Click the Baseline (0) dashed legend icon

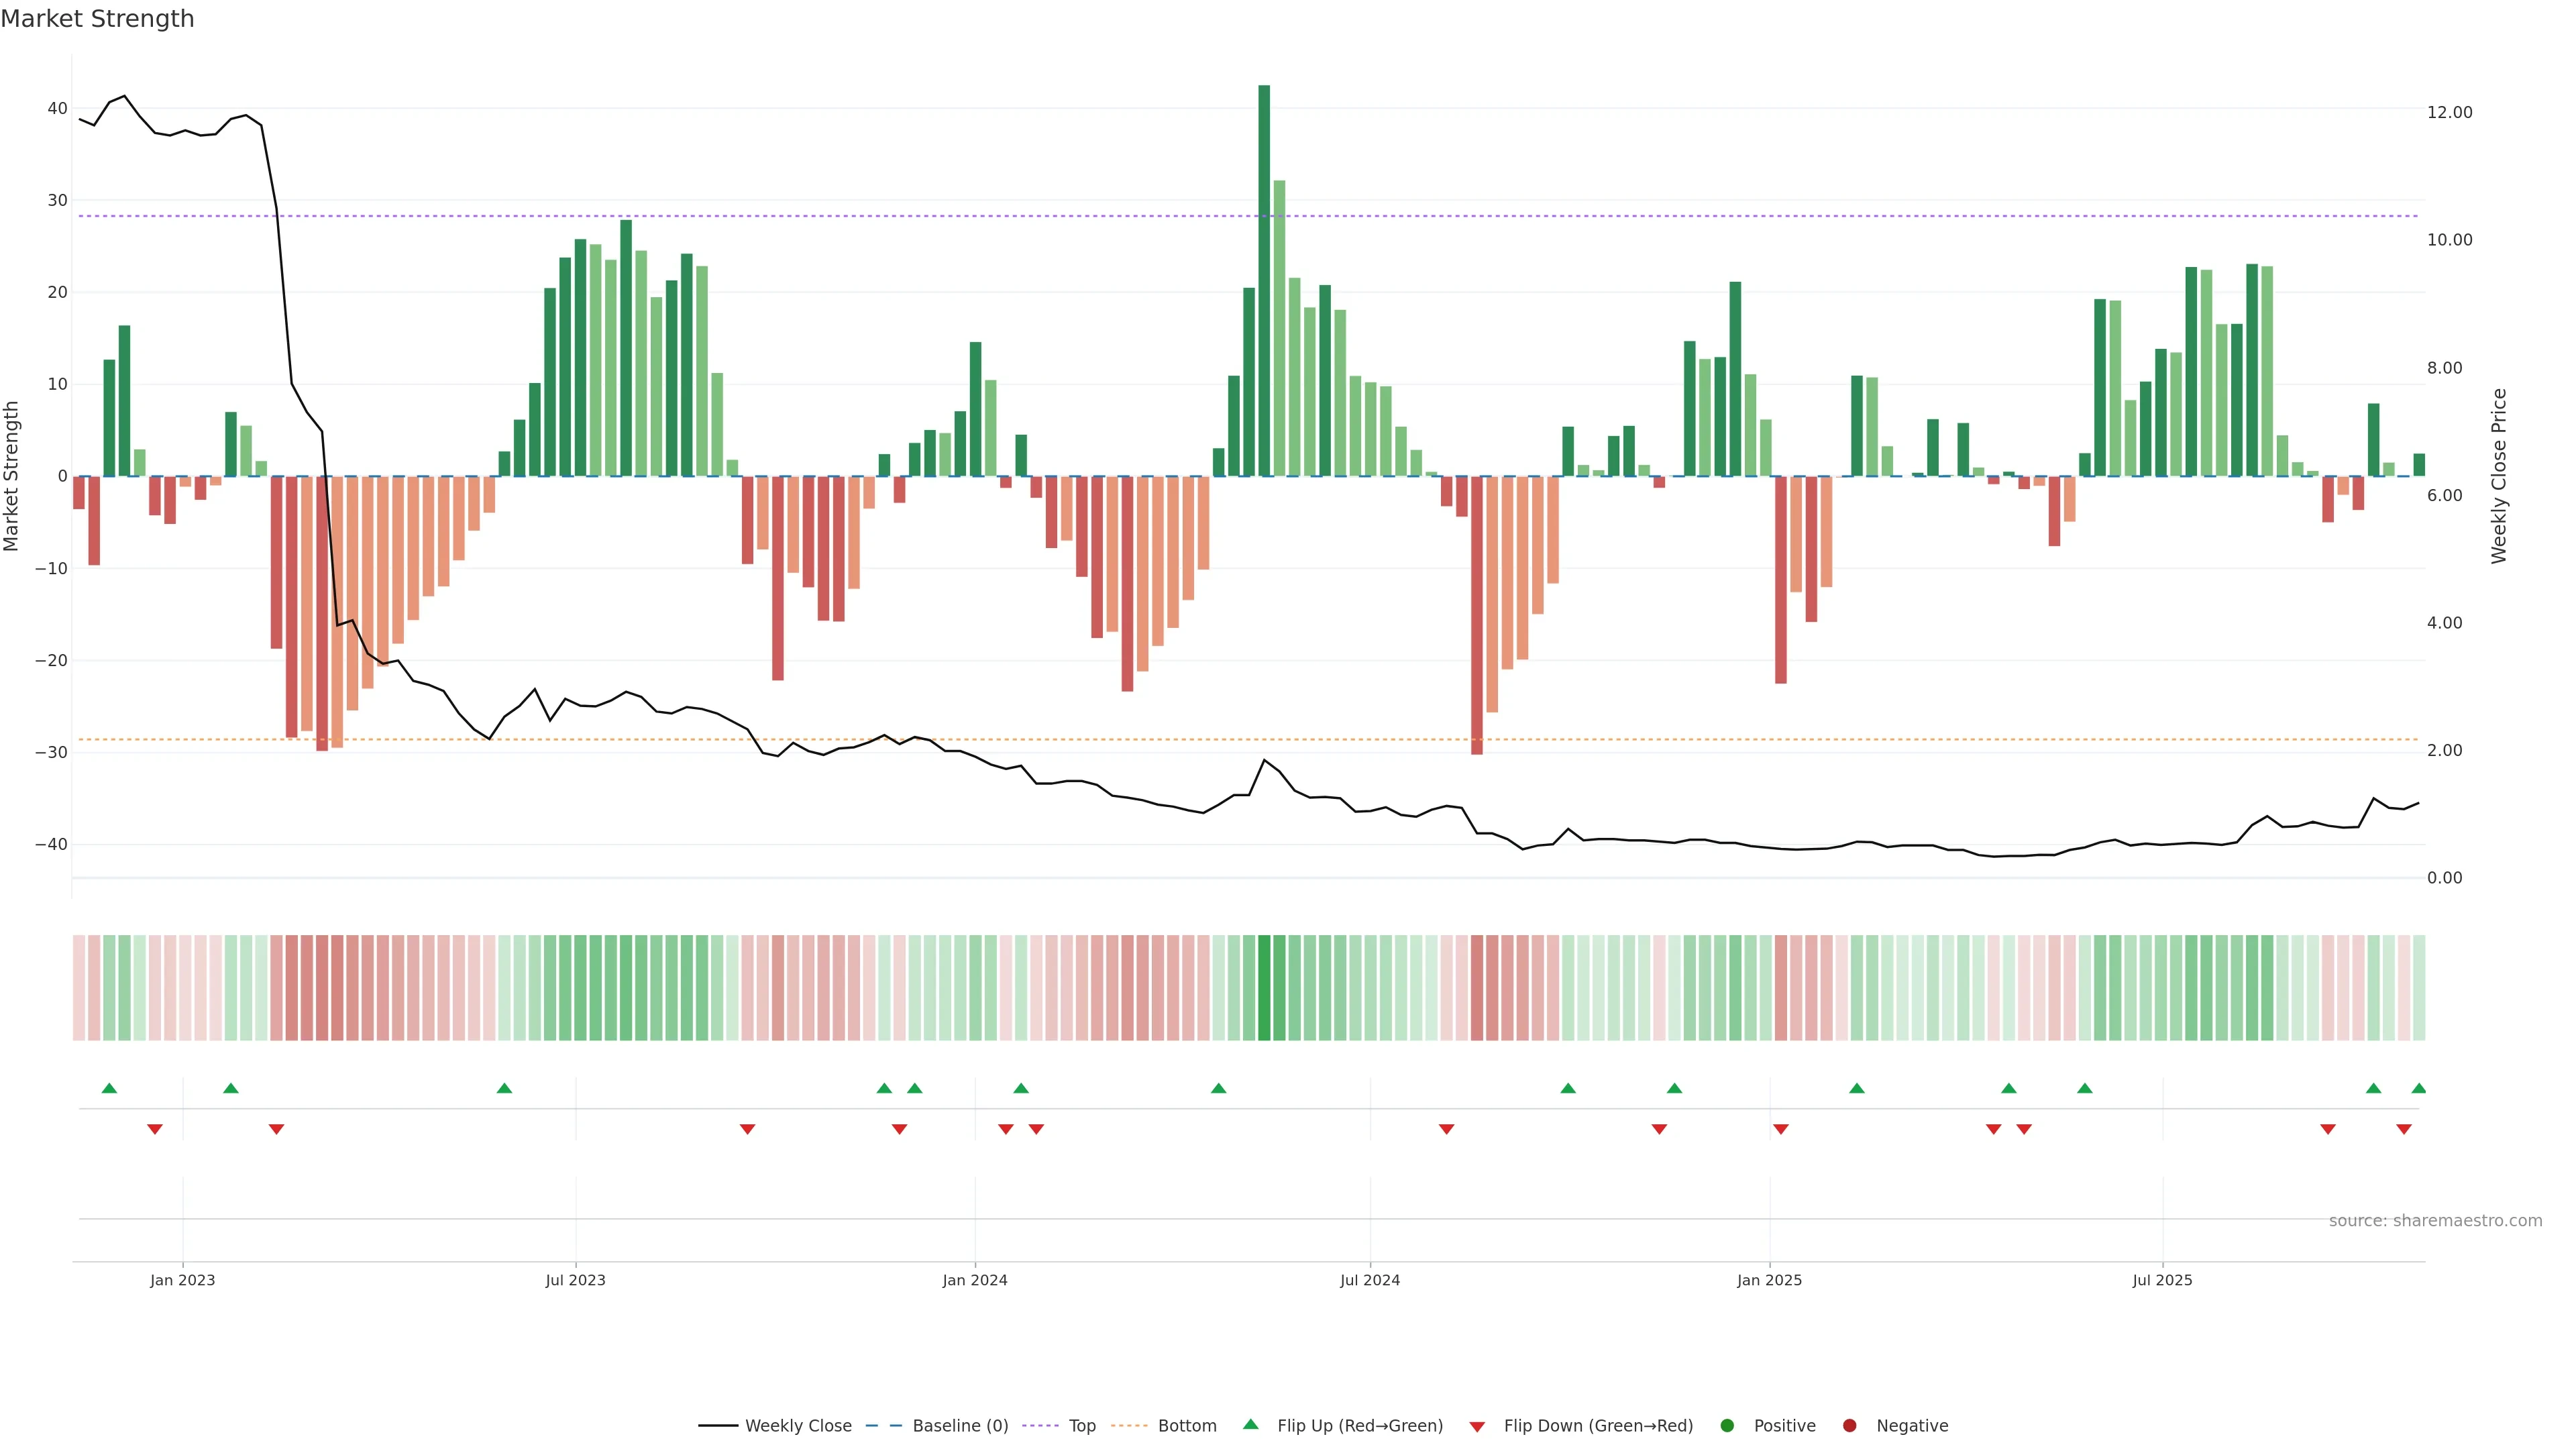883,1426
